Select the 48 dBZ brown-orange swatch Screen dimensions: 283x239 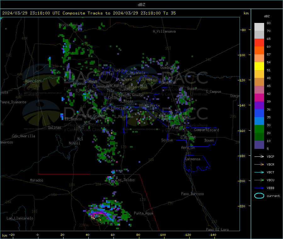click(x=259, y=82)
